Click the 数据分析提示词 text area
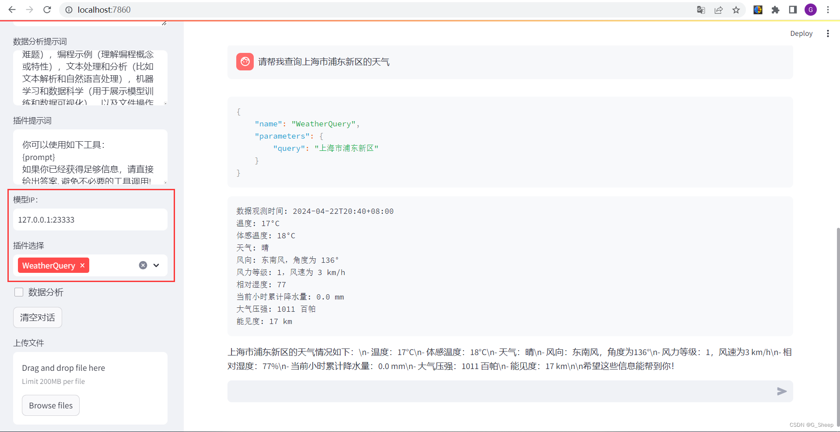This screenshot has height=432, width=840. 90,77
